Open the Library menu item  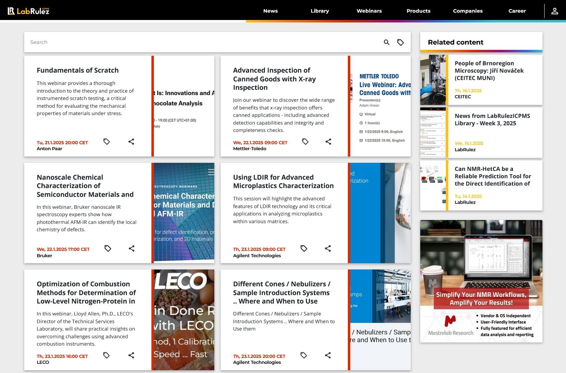(x=320, y=11)
